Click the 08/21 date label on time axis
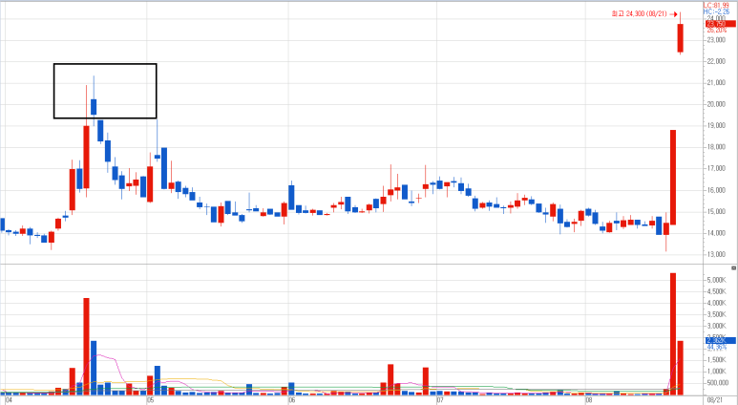The height and width of the screenshot is (405, 738). pyautogui.click(x=714, y=400)
